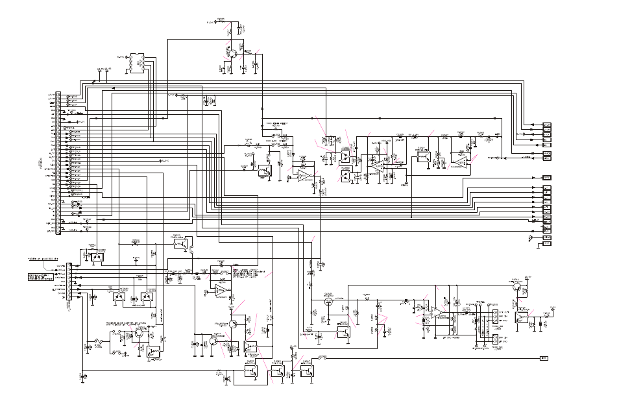The height and width of the screenshot is (412, 619).
Task: Click the fuse symbol on the supply line
Action: [98, 342]
